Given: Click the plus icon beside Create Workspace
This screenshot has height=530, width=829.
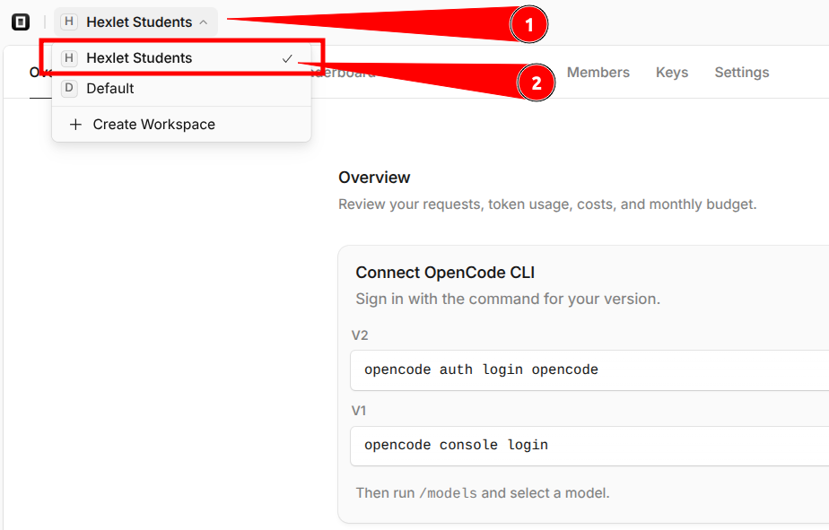Looking at the screenshot, I should [75, 124].
